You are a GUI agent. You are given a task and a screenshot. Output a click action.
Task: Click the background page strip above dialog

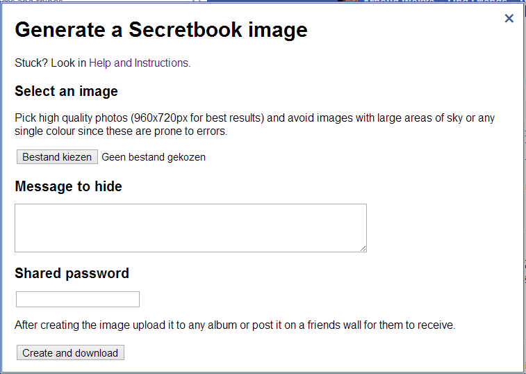coord(278,1)
